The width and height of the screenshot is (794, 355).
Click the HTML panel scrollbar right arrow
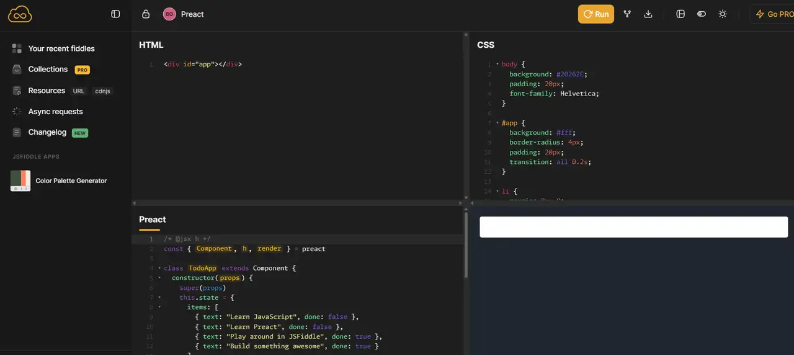(x=460, y=203)
